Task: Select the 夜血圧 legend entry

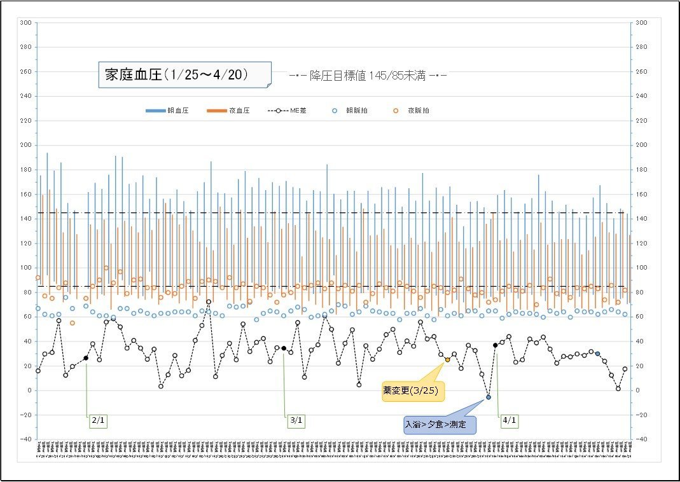Action: [x=228, y=111]
